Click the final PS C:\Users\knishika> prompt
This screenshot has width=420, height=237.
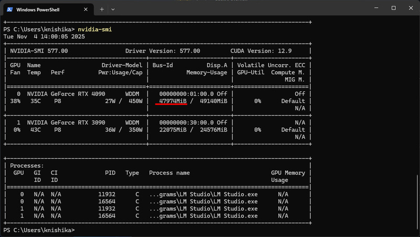[x=39, y=230]
